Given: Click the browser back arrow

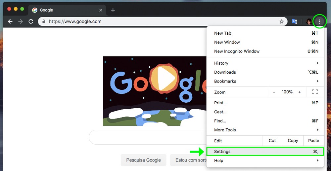Looking at the screenshot, I should click(x=10, y=21).
